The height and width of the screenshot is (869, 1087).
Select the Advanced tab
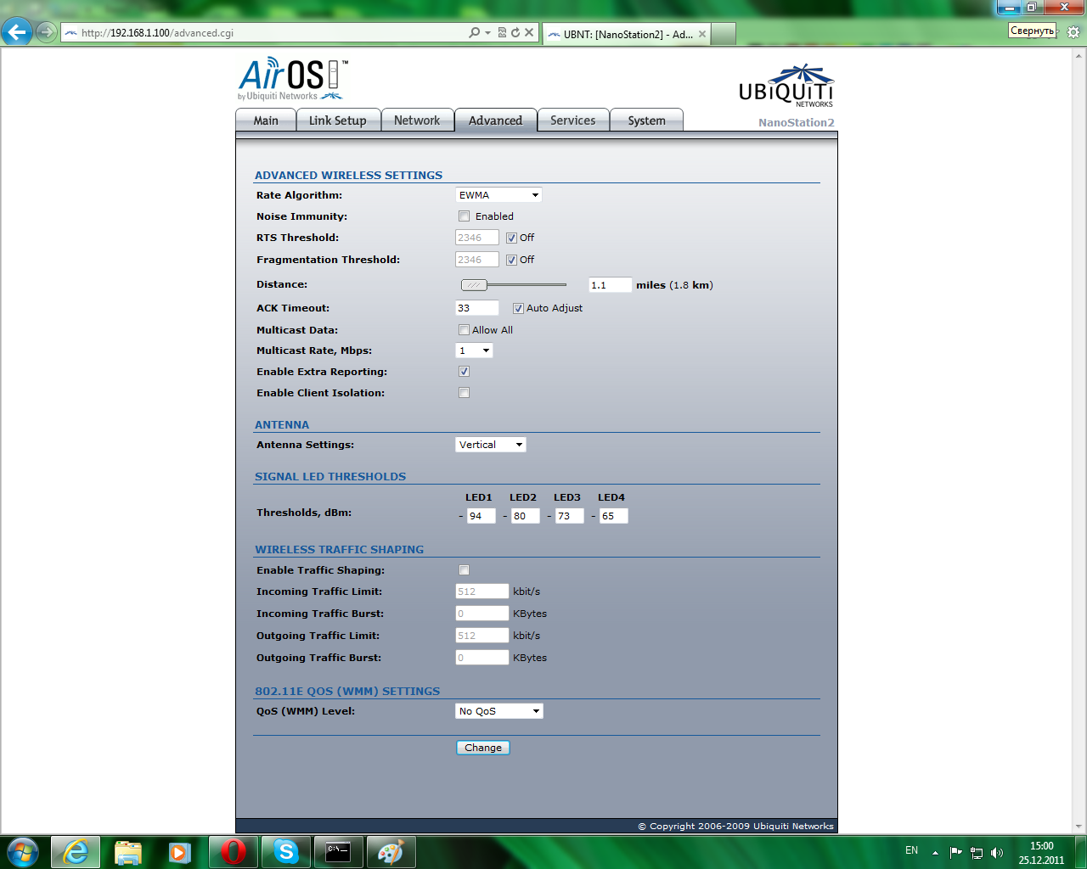[x=496, y=121]
